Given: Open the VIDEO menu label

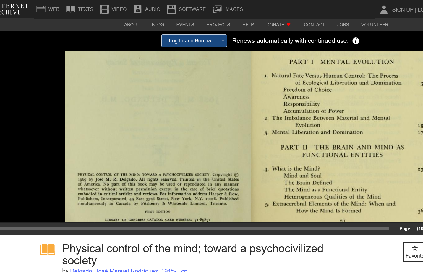Looking at the screenshot, I should (119, 9).
